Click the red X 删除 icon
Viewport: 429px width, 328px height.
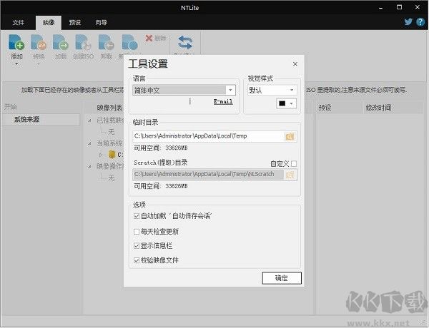point(149,39)
